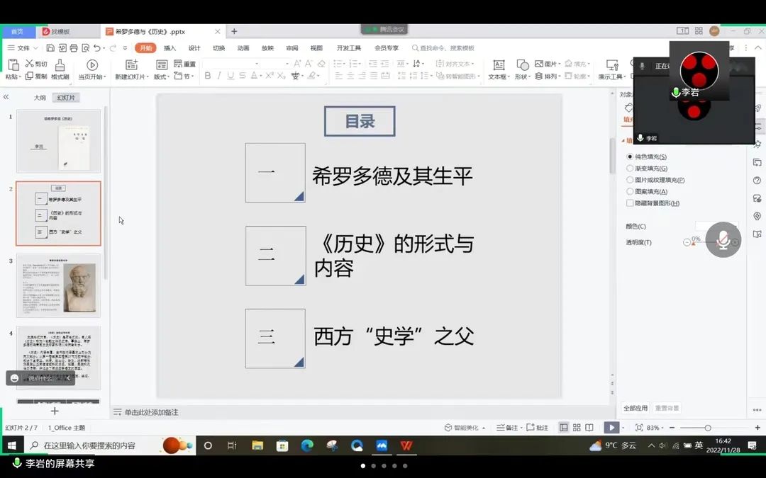This screenshot has height=478, width=766.
Task: Select slide 3 thumbnail with bust image
Action: (x=58, y=285)
